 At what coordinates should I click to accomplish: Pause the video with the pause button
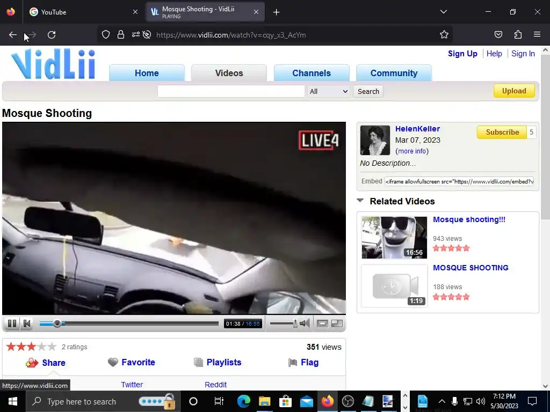click(12, 323)
